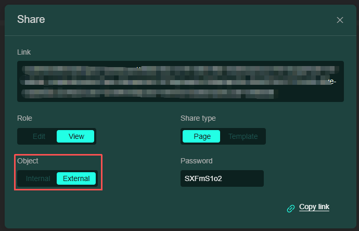
Task: Click the Share type label
Action: pos(198,118)
